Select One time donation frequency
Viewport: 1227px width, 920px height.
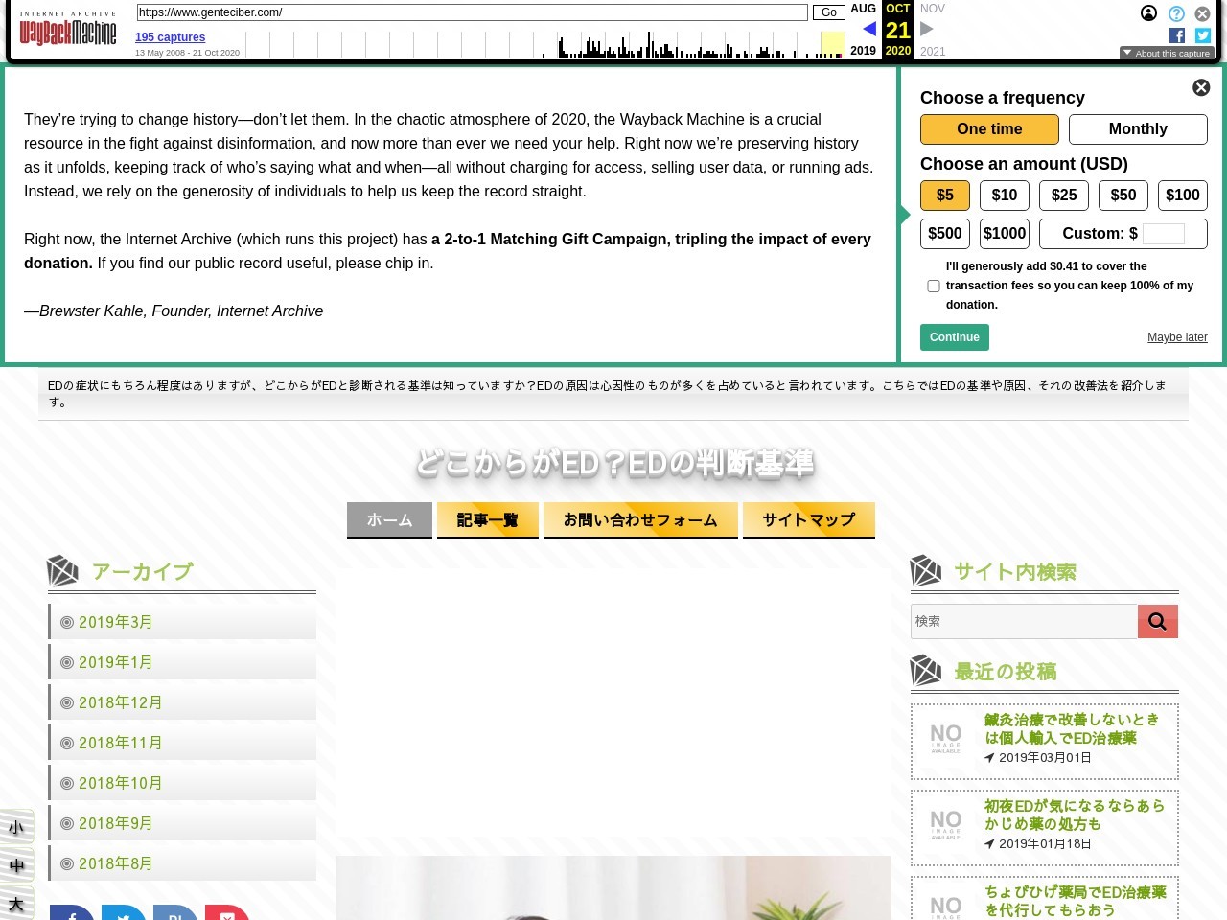[x=989, y=129]
